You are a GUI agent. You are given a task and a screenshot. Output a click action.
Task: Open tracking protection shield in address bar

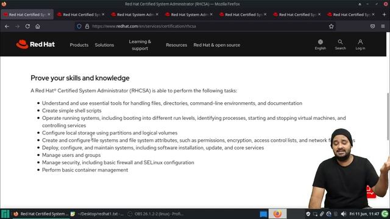tap(79, 26)
